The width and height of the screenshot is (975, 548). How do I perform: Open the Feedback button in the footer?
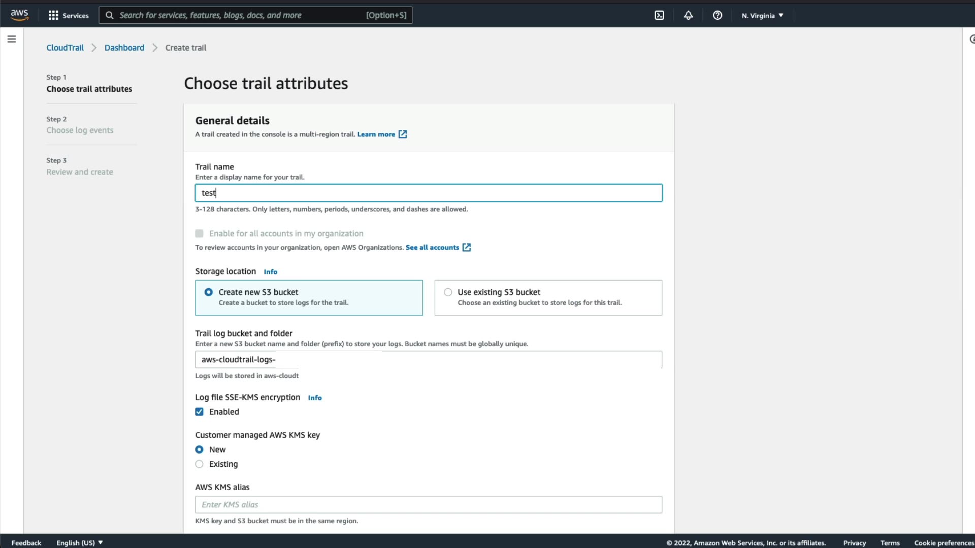(26, 542)
